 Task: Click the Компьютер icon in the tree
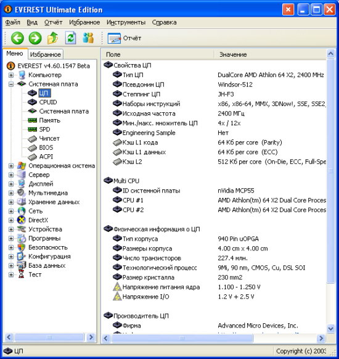[x=22, y=75]
